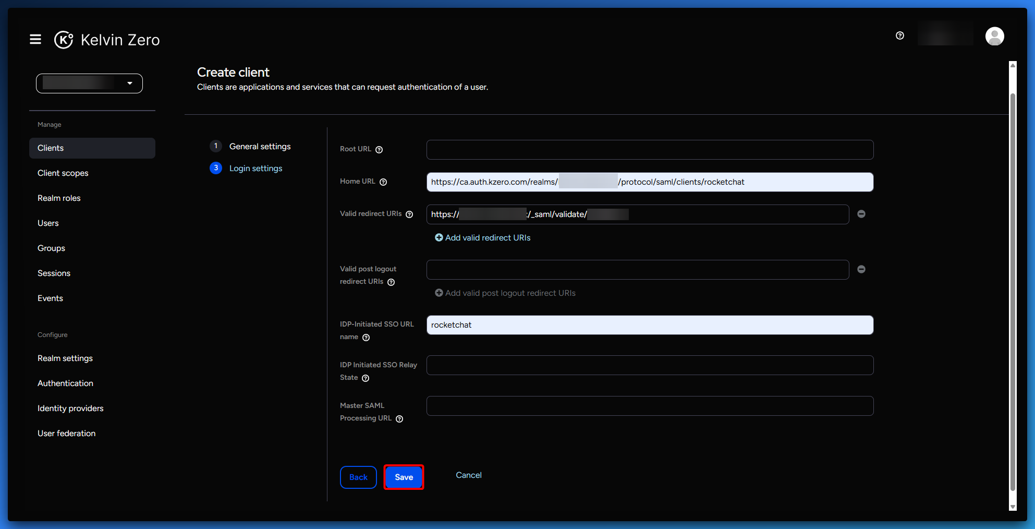Open the user avatar menu
1035x529 pixels.
(994, 37)
